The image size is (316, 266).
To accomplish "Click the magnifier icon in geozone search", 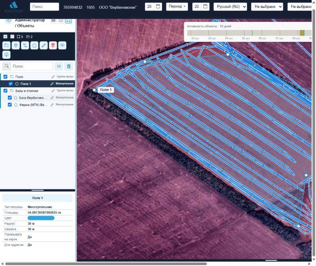I will [7, 66].
